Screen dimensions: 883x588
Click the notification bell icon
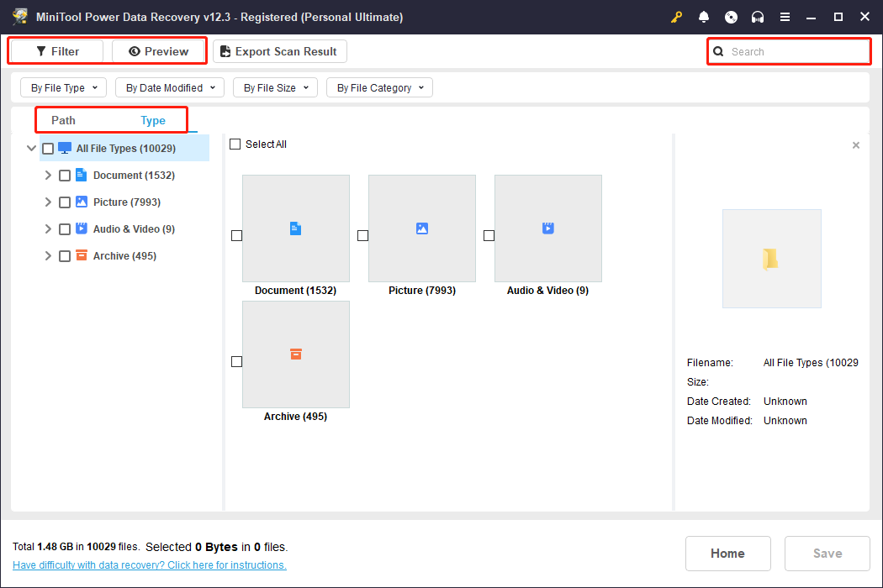tap(704, 16)
